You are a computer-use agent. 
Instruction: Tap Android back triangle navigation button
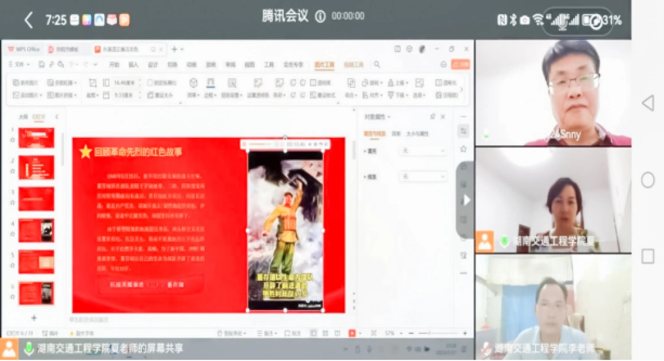(x=647, y=103)
